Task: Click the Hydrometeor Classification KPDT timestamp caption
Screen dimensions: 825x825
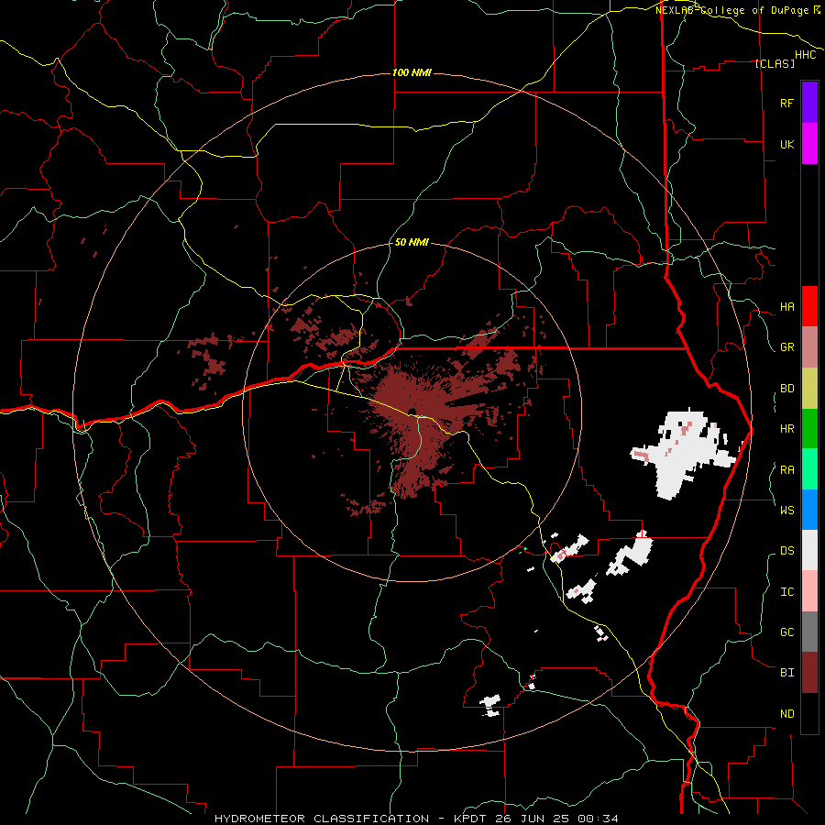Action: click(x=416, y=819)
